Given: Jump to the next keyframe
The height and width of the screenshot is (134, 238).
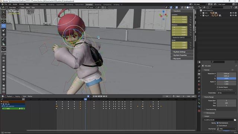Looking at the screenshot, I should click(104, 96).
